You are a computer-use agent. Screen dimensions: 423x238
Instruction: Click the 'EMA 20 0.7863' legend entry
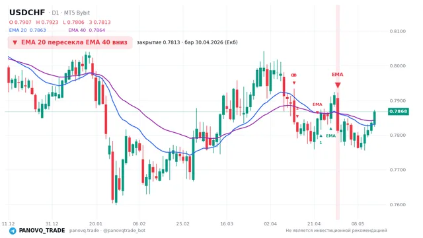click(28, 30)
